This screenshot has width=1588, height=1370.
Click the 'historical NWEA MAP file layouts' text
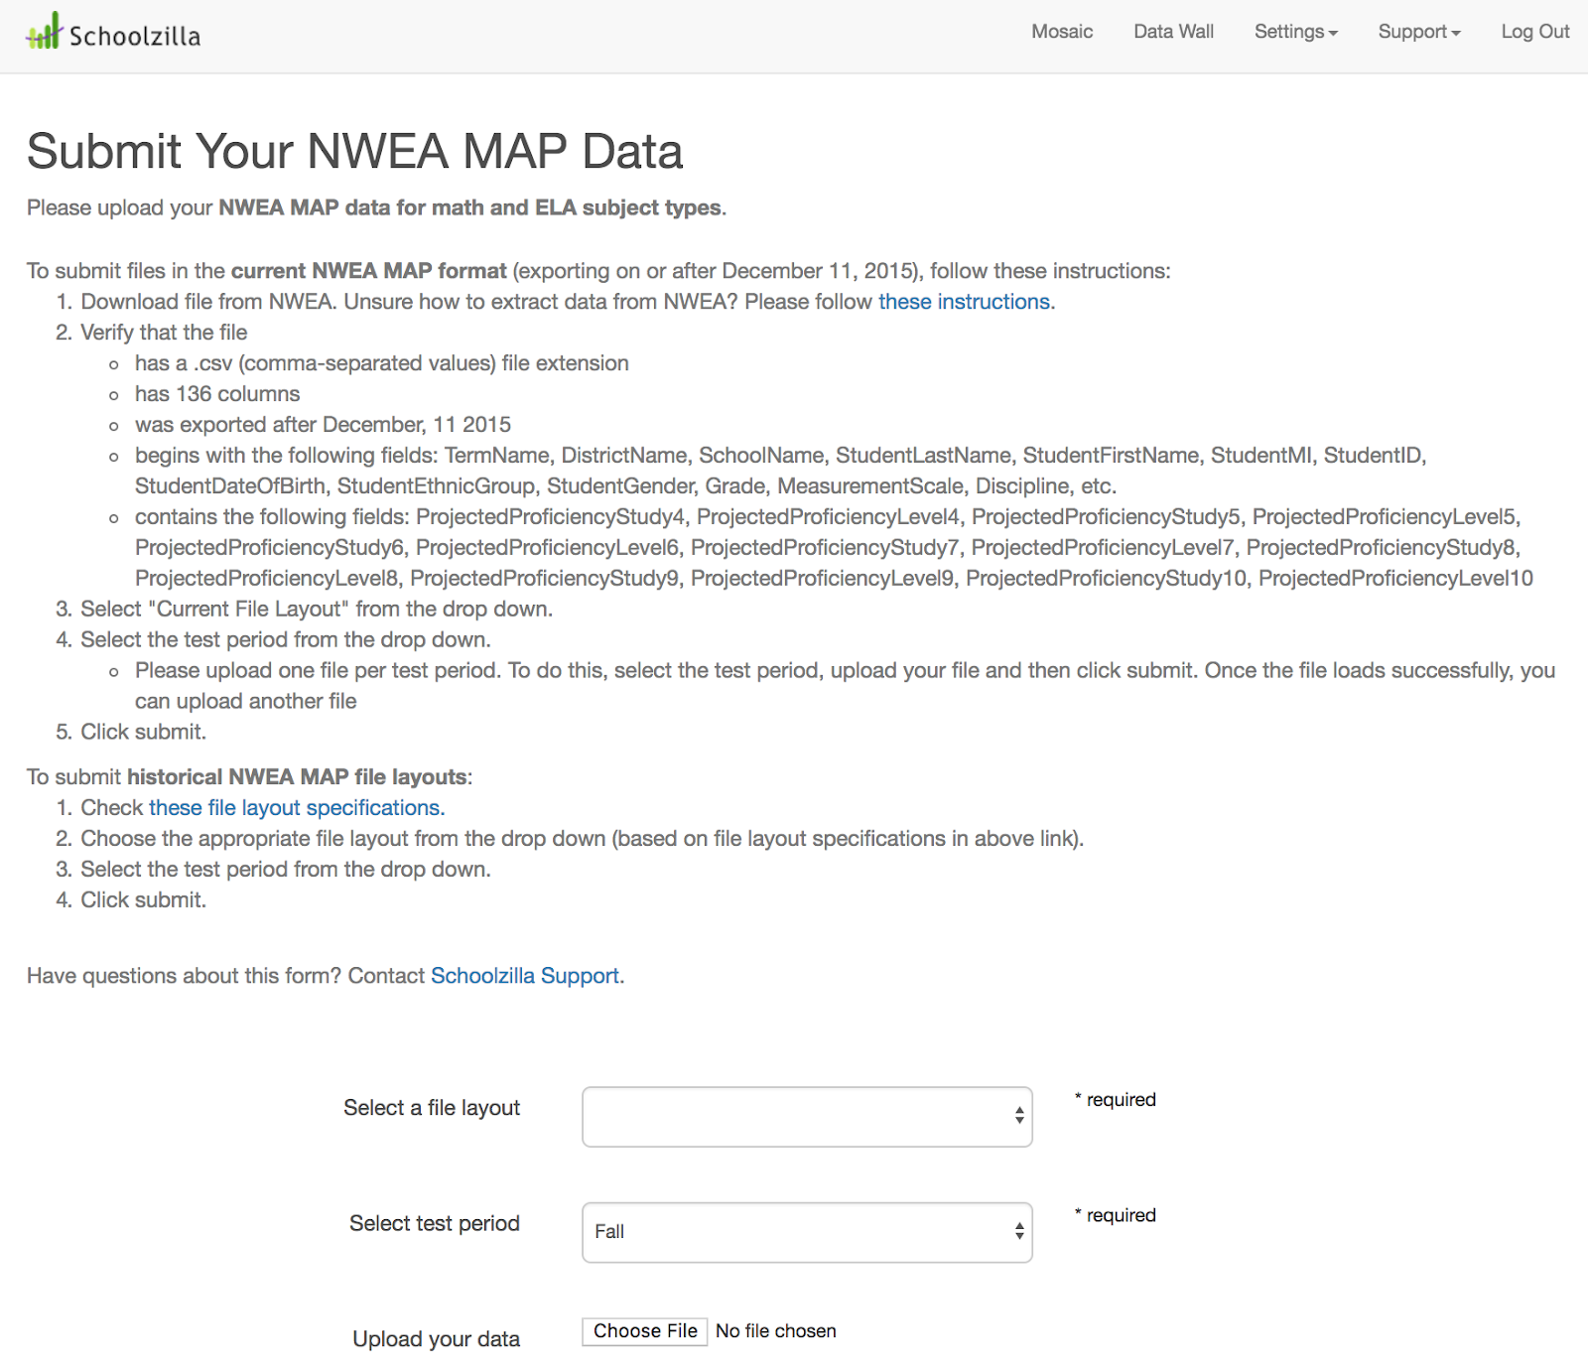(x=298, y=777)
